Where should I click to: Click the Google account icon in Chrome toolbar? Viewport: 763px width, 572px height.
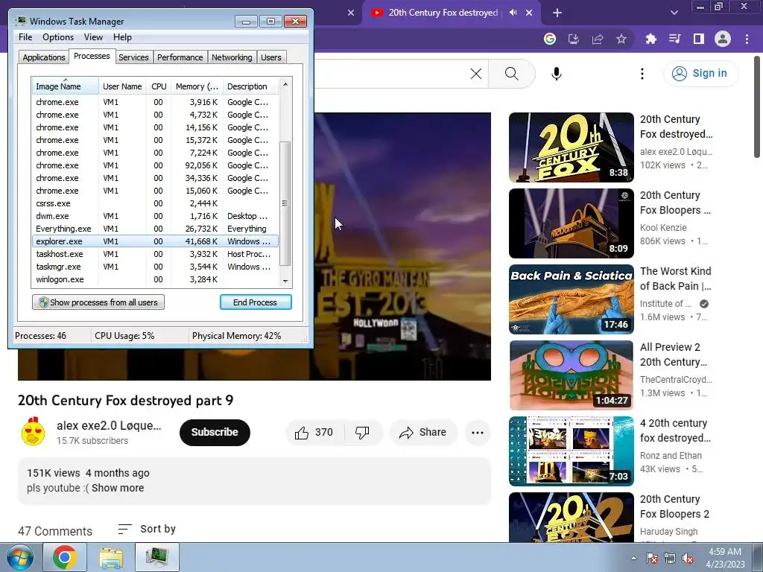pos(550,39)
